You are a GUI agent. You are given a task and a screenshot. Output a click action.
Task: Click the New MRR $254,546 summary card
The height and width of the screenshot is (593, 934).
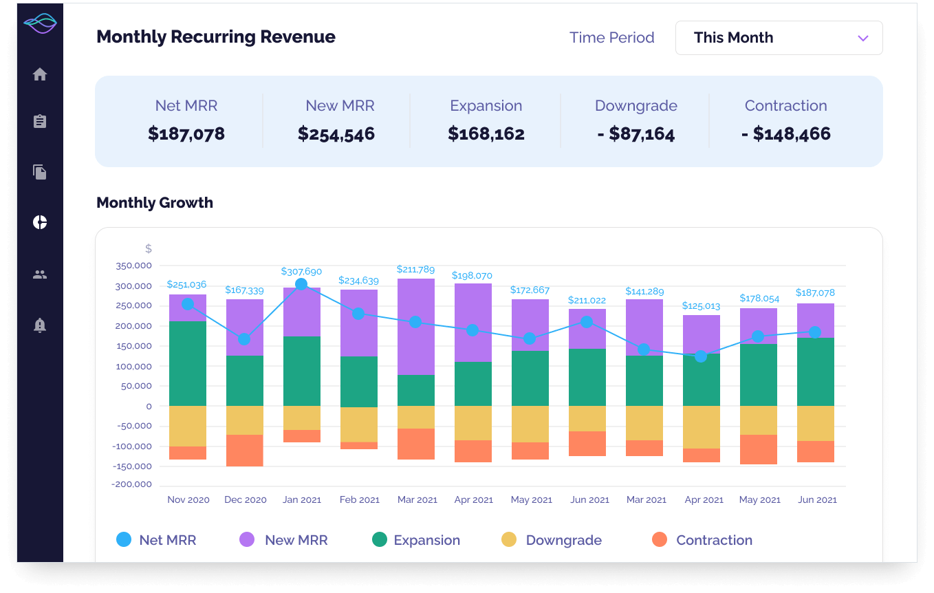point(336,121)
